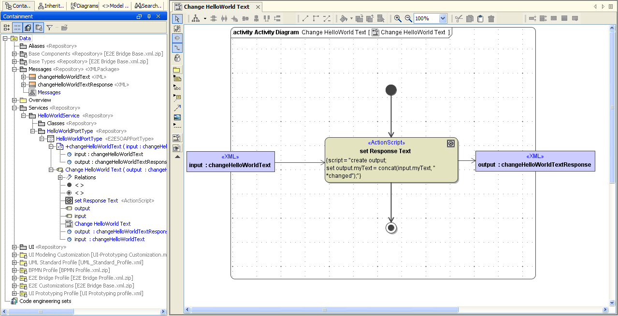Click the Cut scissors icon

coord(459,18)
